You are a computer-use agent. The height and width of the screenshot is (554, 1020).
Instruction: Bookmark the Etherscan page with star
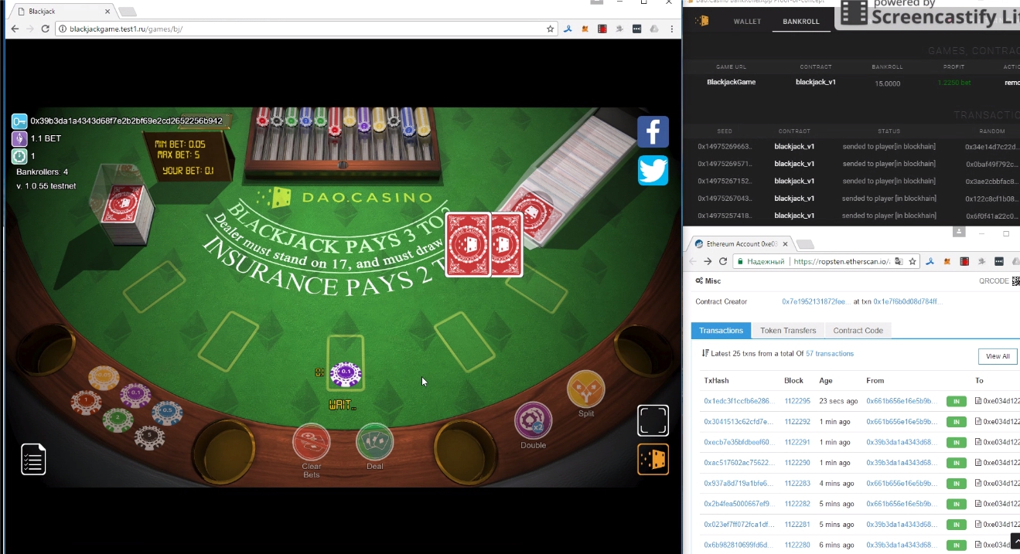tap(913, 261)
